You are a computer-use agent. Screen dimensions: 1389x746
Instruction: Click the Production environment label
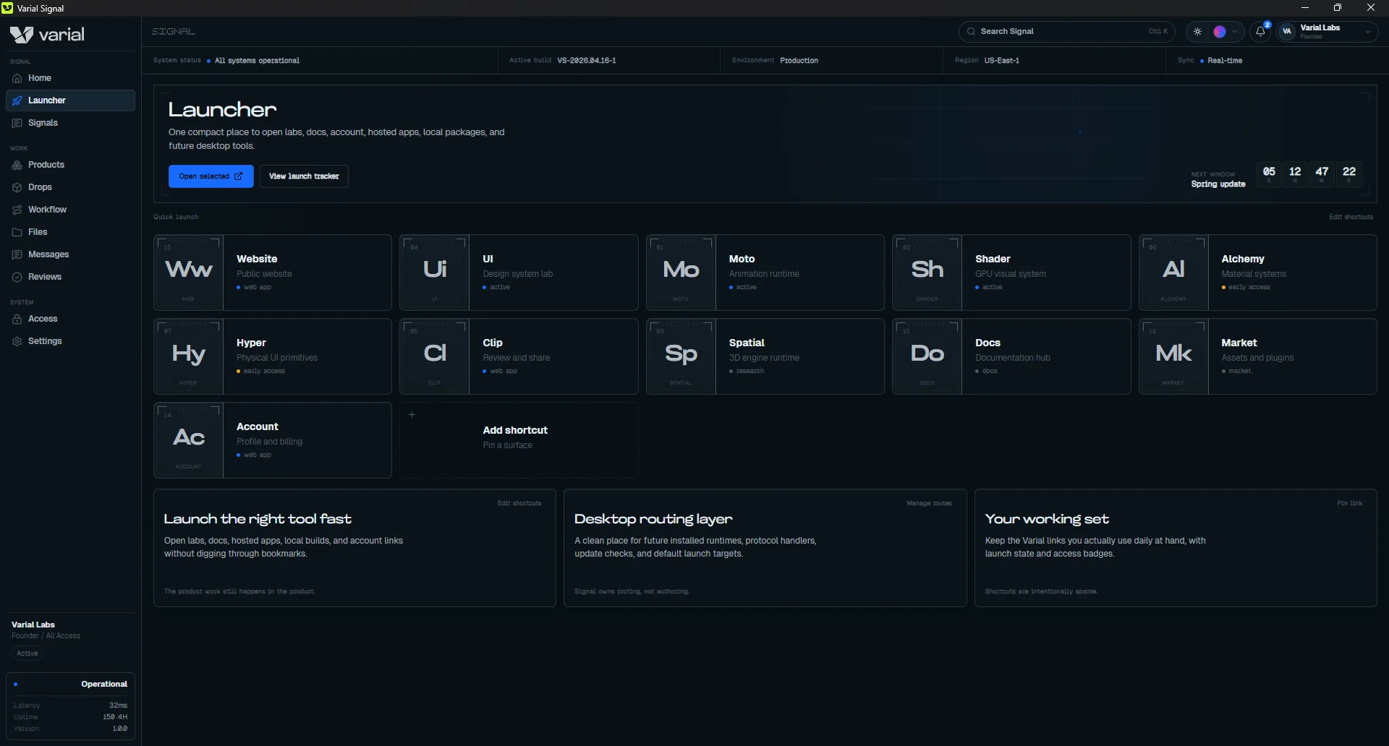(x=799, y=61)
